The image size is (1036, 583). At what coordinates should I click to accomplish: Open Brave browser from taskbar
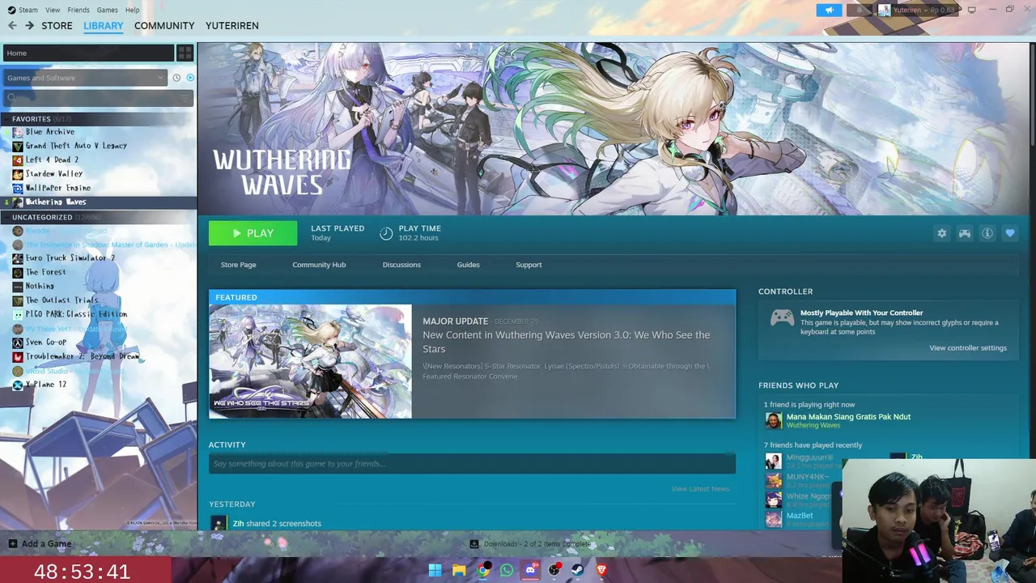coord(601,570)
